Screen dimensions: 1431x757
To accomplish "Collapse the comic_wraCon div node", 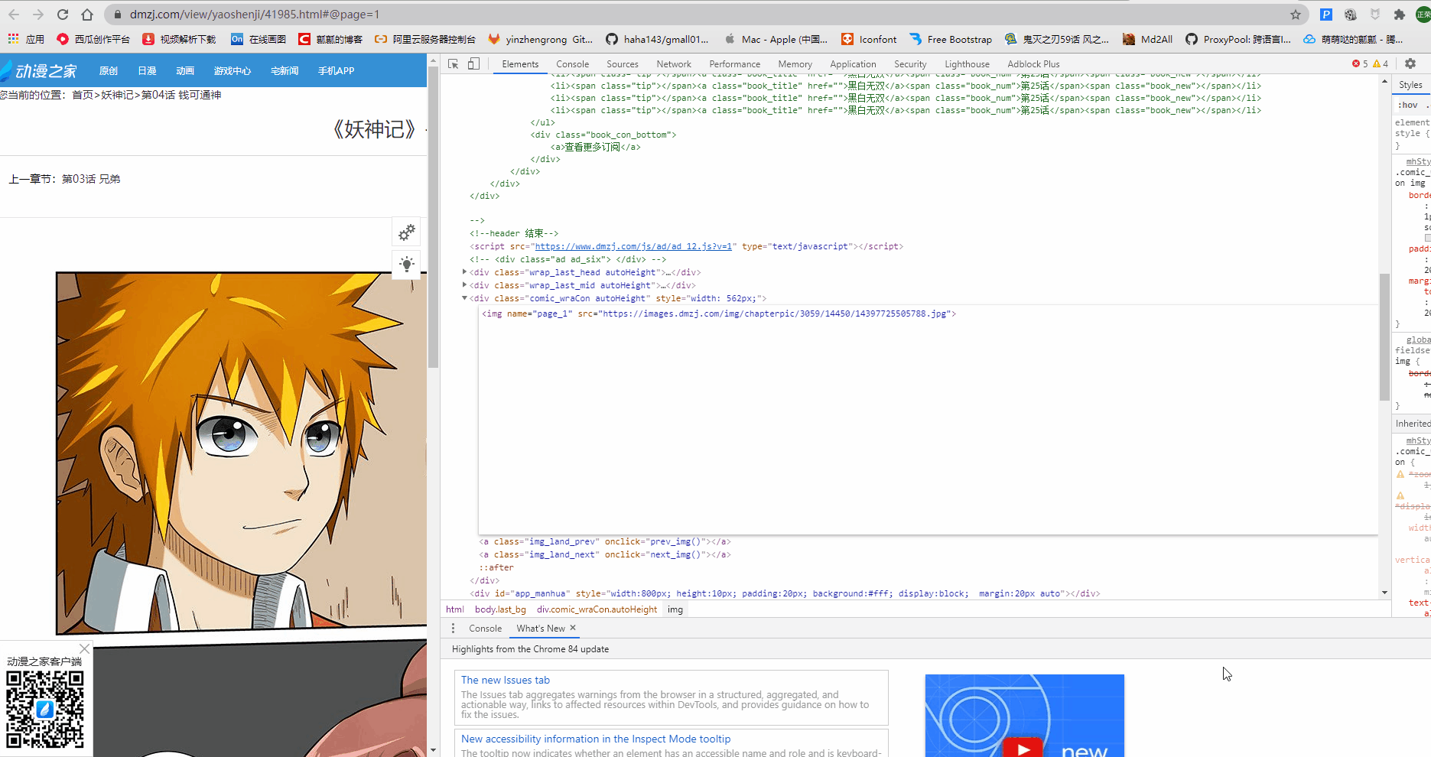I will (465, 298).
